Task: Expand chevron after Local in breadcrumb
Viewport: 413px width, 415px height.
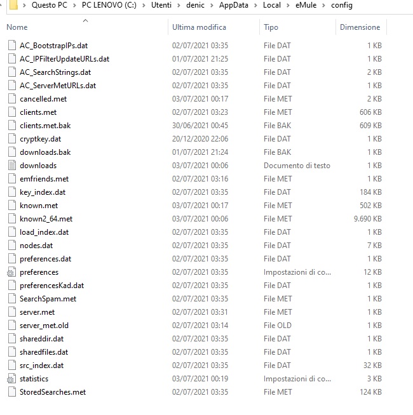Action: coord(288,5)
